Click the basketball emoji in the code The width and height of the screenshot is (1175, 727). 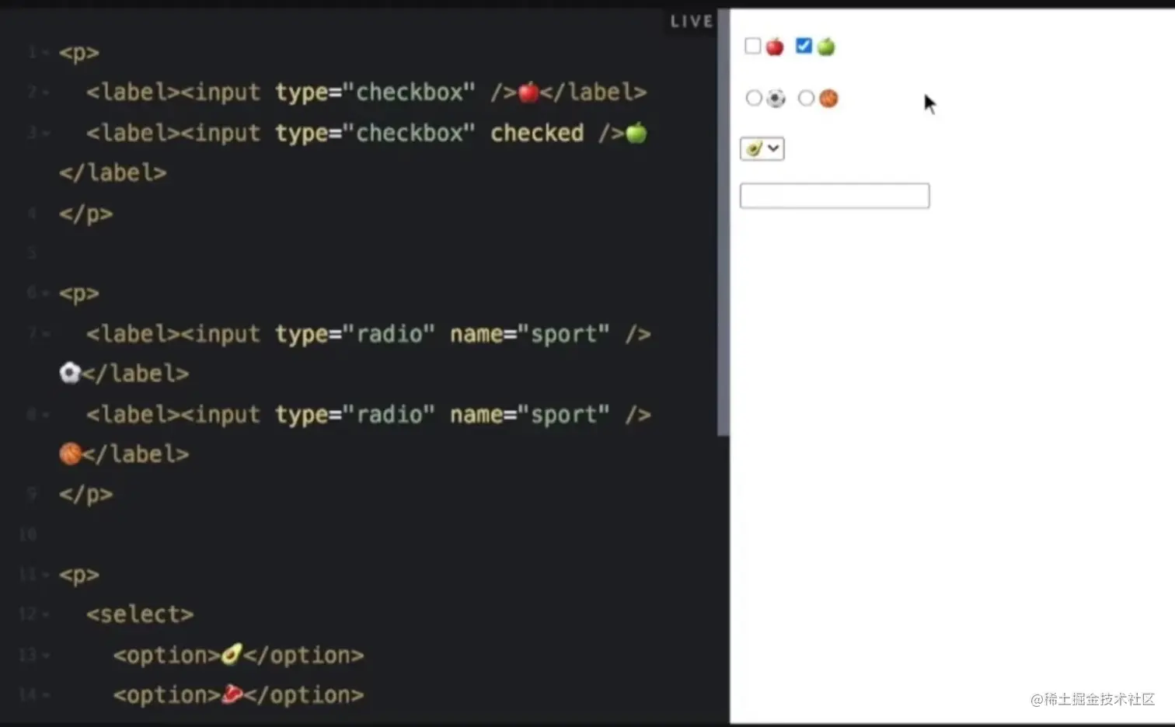(x=70, y=454)
